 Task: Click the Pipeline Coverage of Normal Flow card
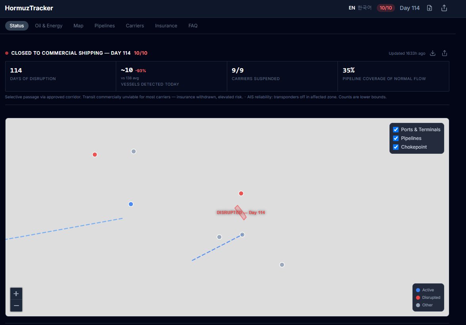393,76
